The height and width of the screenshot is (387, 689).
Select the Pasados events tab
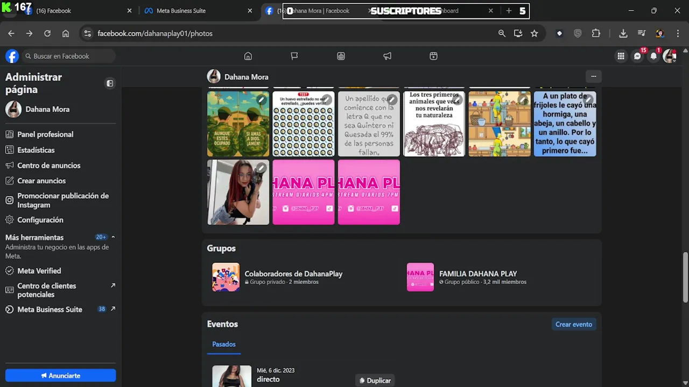pos(224,344)
